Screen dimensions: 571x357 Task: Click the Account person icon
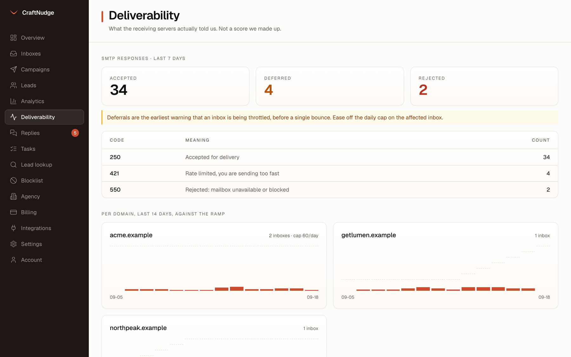click(13, 260)
